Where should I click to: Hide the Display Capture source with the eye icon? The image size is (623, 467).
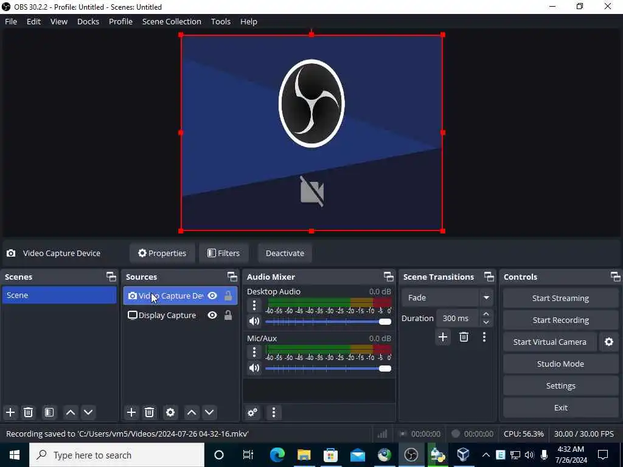point(212,316)
